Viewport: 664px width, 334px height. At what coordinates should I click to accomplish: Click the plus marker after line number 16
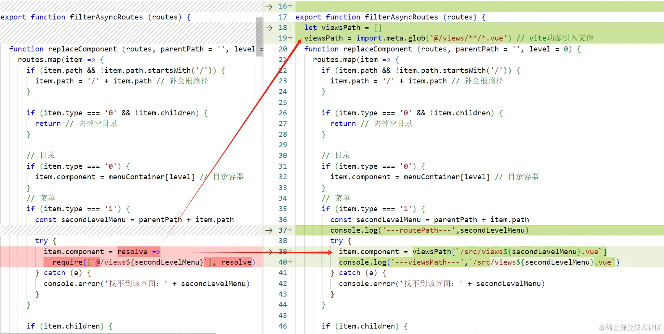pos(290,6)
